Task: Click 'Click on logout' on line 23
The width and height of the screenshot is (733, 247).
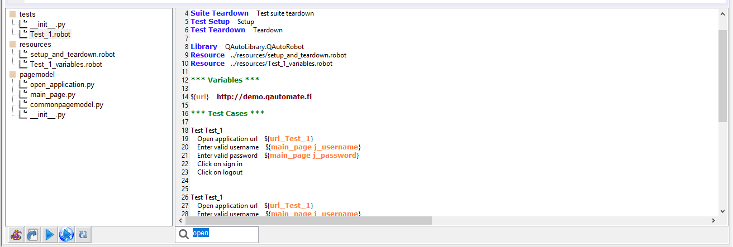Action: [x=220, y=172]
